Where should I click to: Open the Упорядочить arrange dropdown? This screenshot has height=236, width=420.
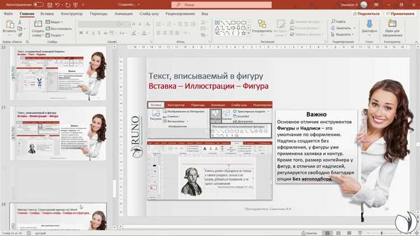(x=262, y=27)
